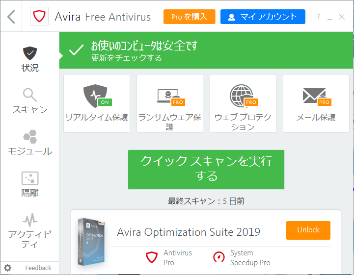Screen dimensions: 354x275
Task: Click the Avira Optimization Suite box image
Action: pyautogui.click(x=92, y=242)
